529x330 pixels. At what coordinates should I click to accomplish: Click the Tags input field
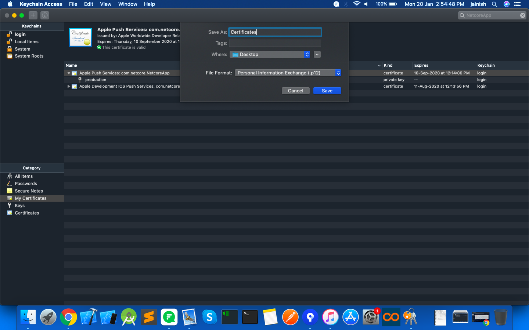tap(275, 43)
